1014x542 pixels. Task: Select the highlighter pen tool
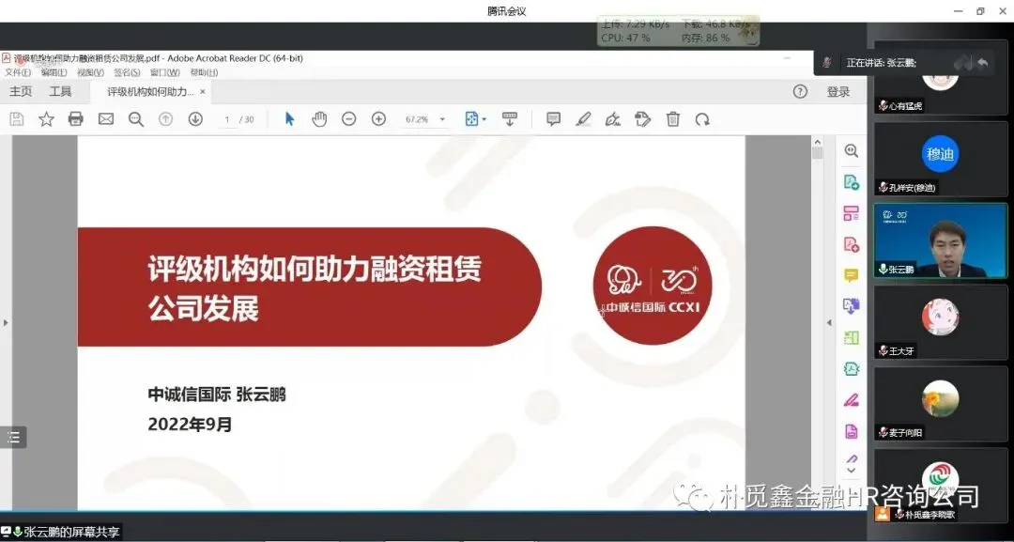tap(583, 119)
